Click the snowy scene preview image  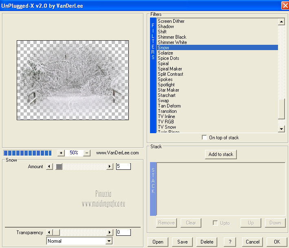pyautogui.click(x=73, y=80)
